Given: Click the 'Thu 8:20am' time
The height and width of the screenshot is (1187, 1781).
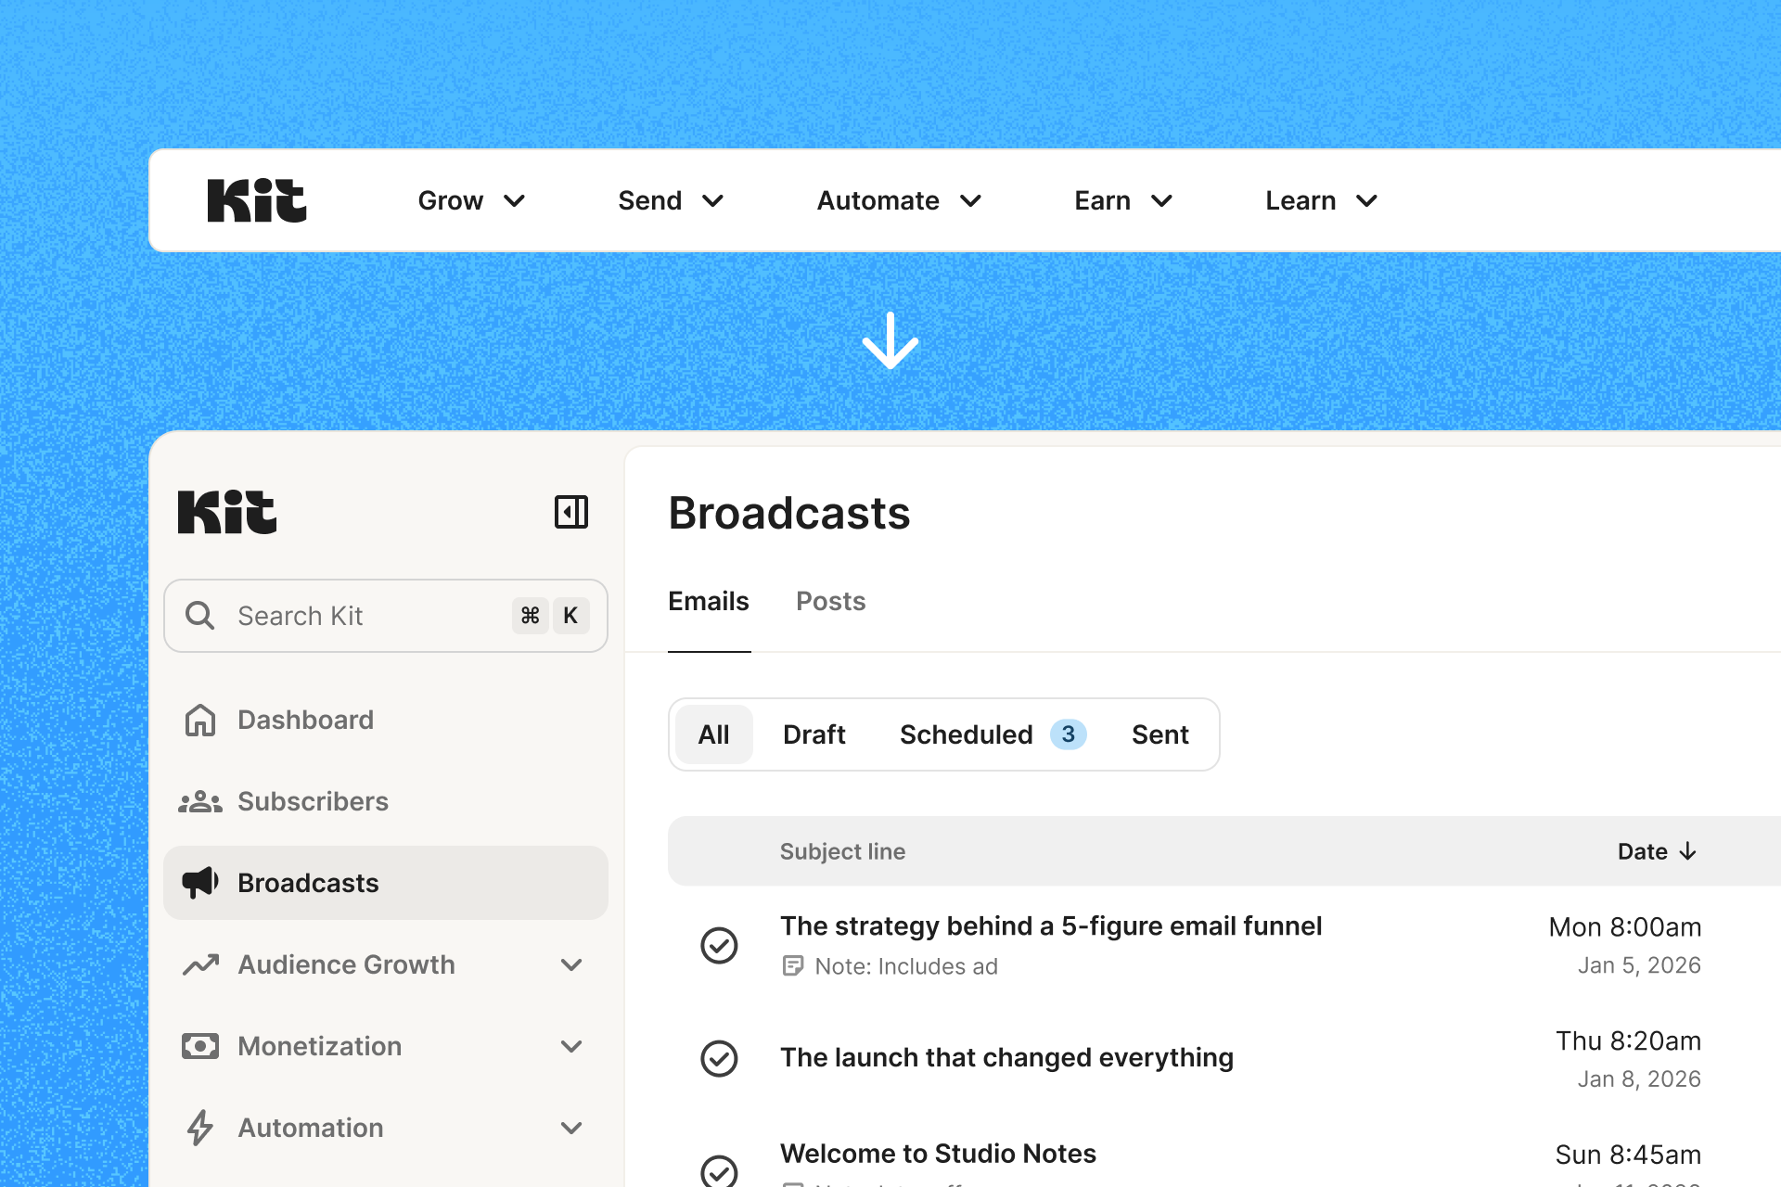Looking at the screenshot, I should [1629, 1040].
